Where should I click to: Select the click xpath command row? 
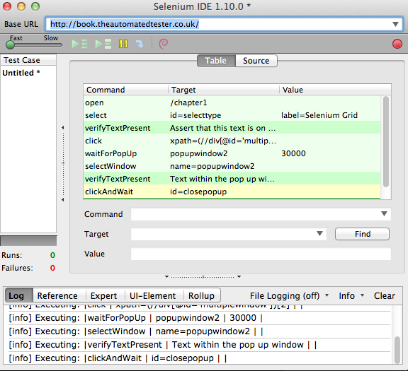(x=232, y=141)
